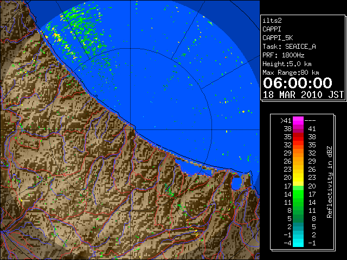
Task: Select the 'Reflectivity in dBZ' axis label
Action: pyautogui.click(x=329, y=182)
